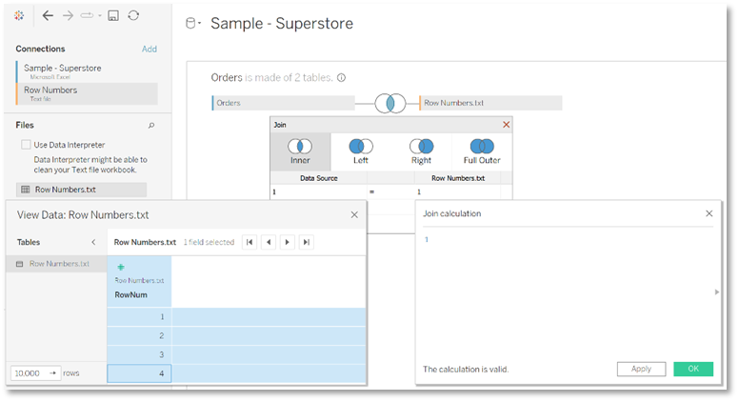Jump to last field in View Data
The height and width of the screenshot is (402, 739).
point(306,243)
